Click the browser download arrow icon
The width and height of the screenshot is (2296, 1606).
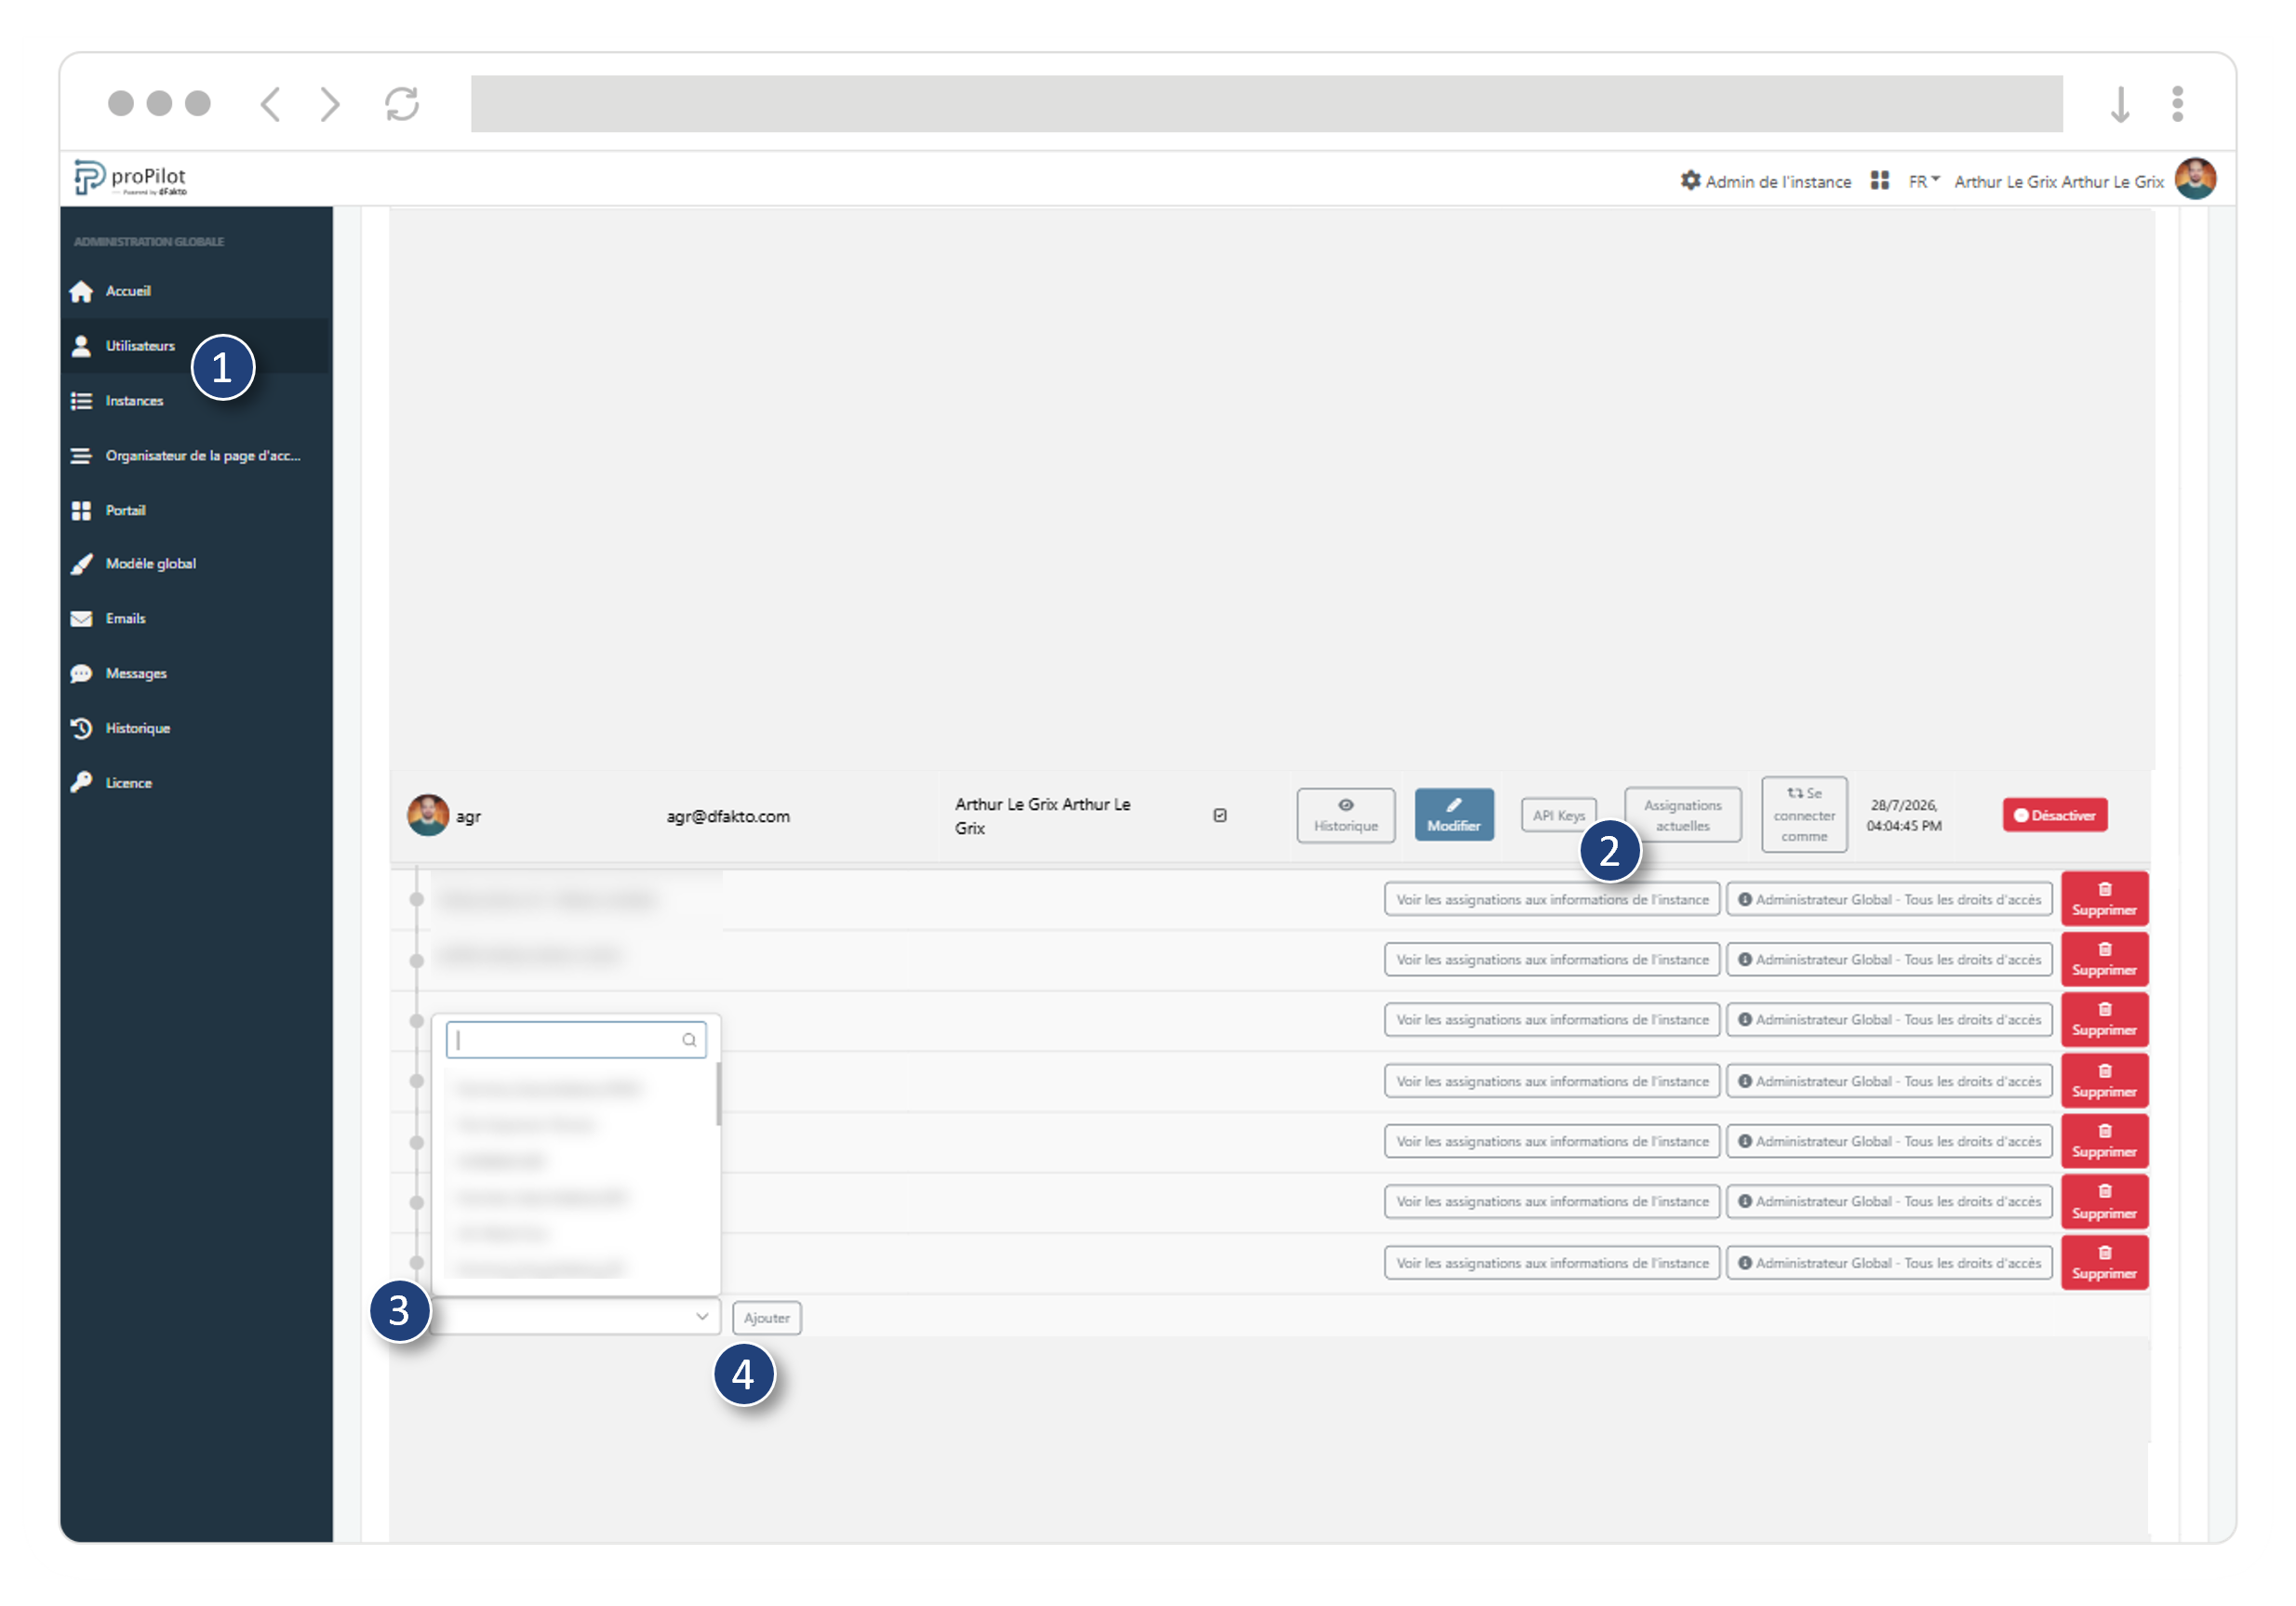tap(2120, 104)
